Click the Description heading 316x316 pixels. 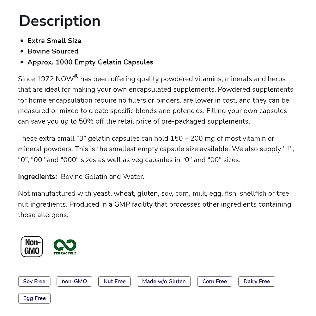(x=60, y=21)
